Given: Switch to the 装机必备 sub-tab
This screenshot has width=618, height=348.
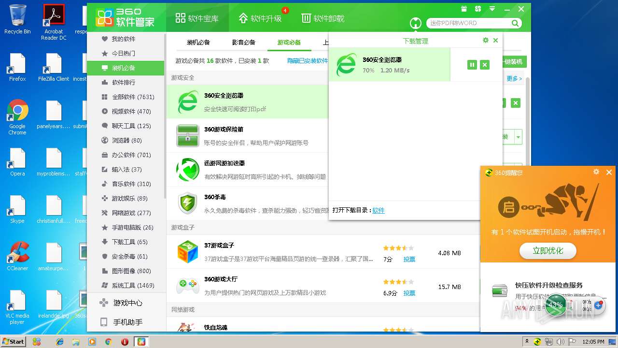Looking at the screenshot, I should (198, 43).
